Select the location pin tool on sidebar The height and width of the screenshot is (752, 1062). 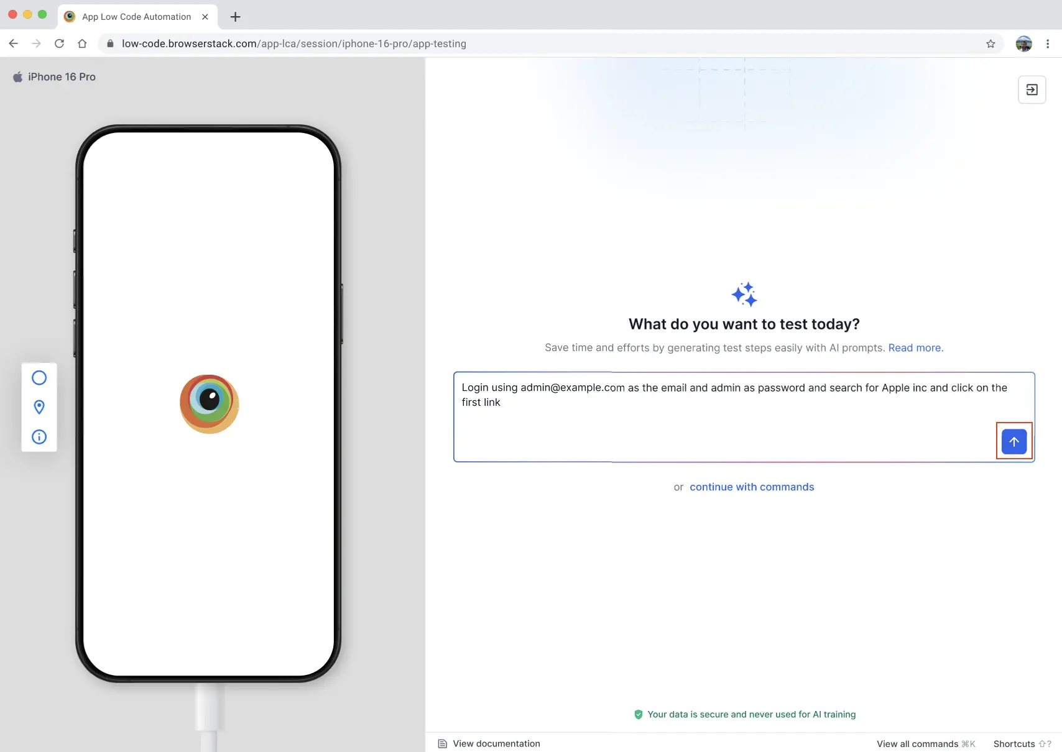click(x=39, y=407)
